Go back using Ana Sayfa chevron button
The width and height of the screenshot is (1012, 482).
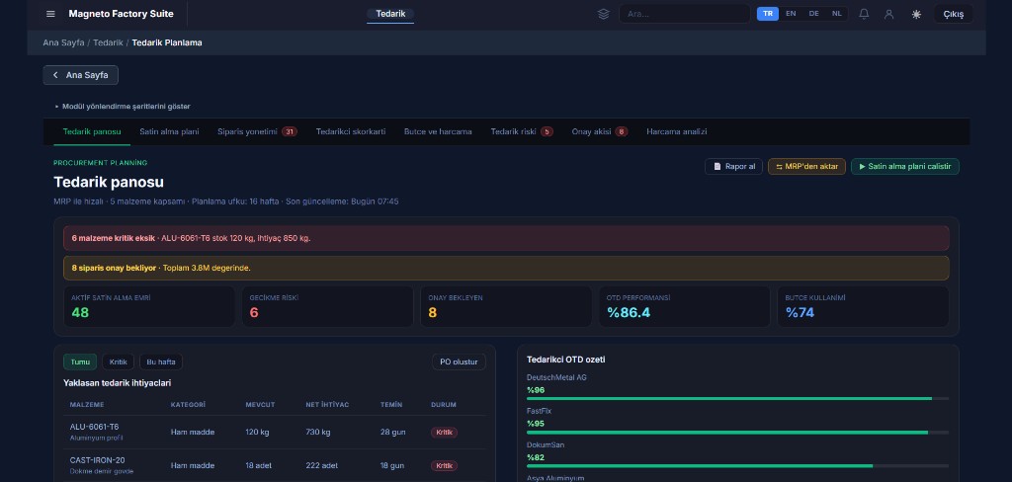tap(81, 75)
